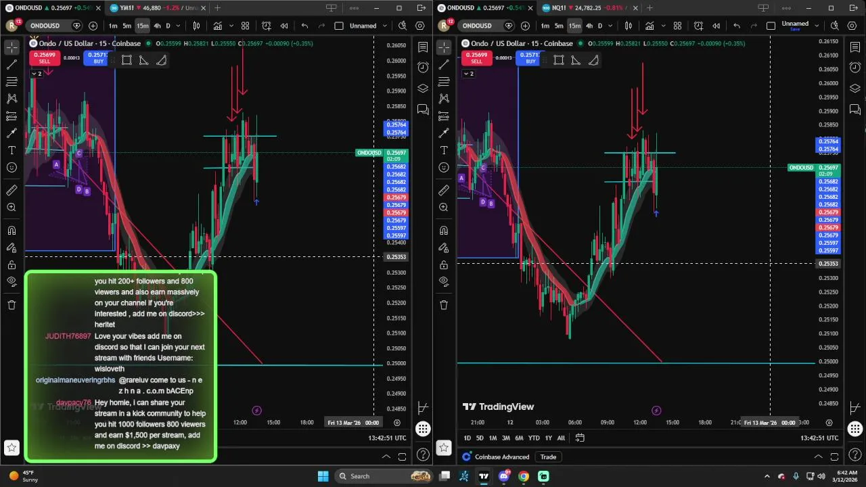The width and height of the screenshot is (866, 487).
Task: Select the Fibonacci tool in left window sidebar
Action: pos(12,82)
